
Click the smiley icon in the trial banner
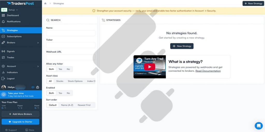pyautogui.click(x=4, y=94)
